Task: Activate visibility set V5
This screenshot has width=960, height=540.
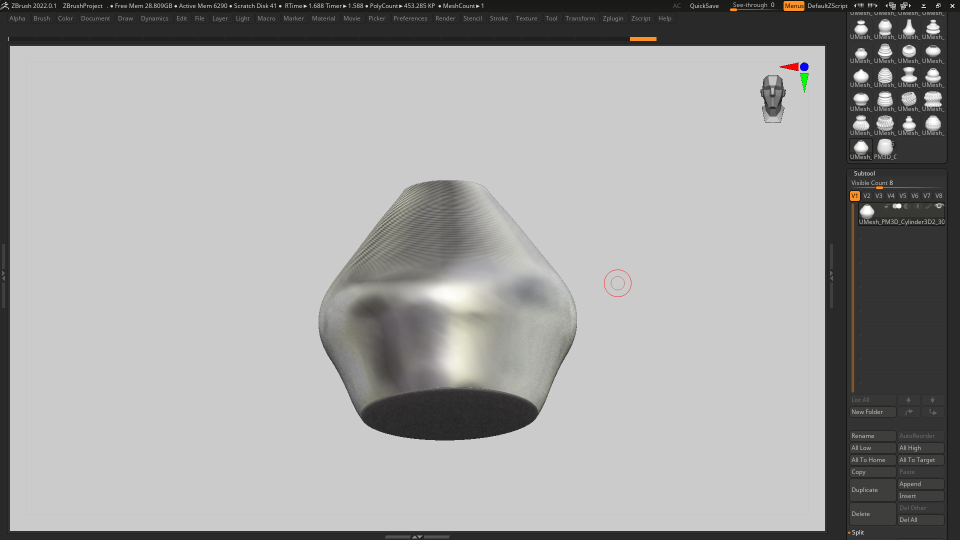Action: click(902, 196)
